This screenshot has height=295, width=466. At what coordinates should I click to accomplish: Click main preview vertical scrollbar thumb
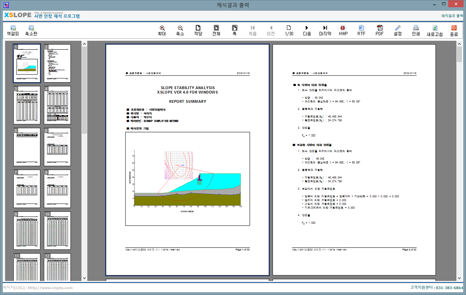[x=460, y=54]
